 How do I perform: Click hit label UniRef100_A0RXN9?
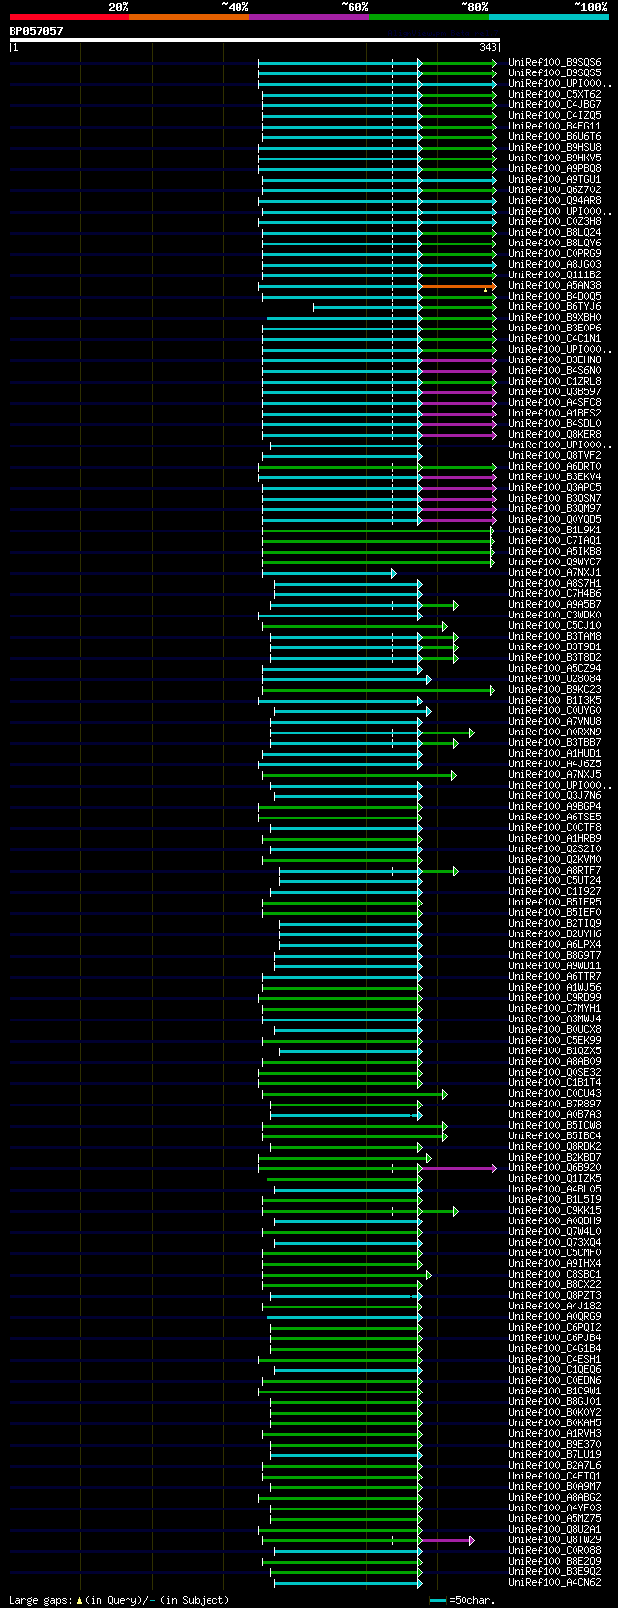tap(554, 732)
